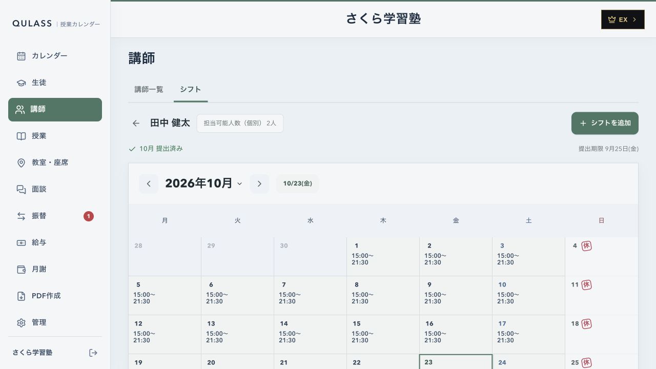The image size is (656, 369).
Task: Click the 休 stamp on October 4
Action: point(587,246)
